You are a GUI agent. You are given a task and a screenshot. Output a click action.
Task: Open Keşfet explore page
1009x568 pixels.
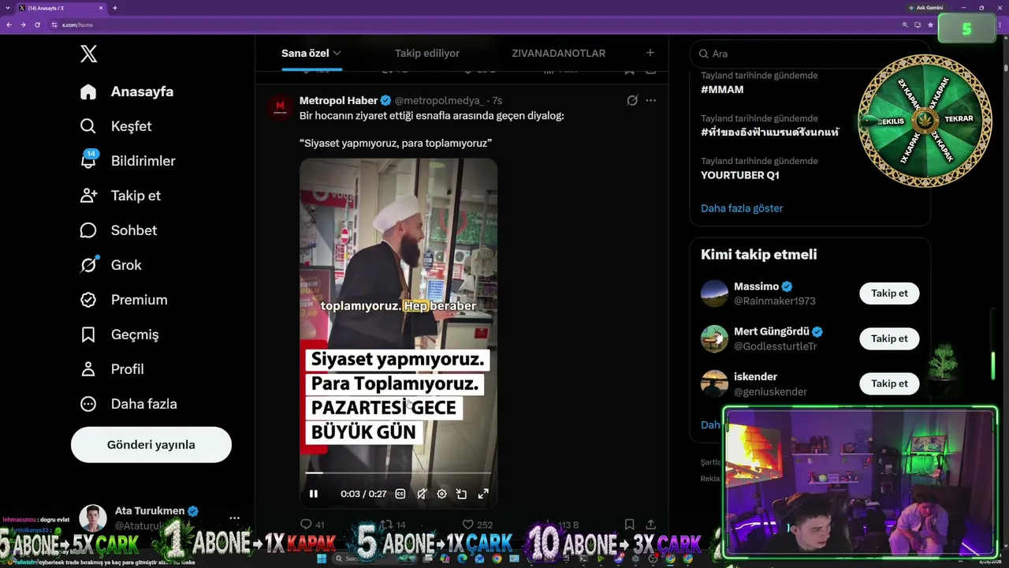pyautogui.click(x=116, y=126)
